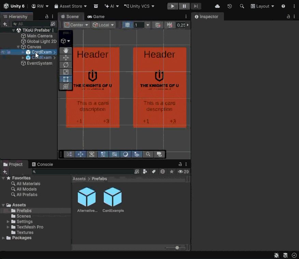This screenshot has height=259, width=299.
Task: Click the Assets breadcrumb link
Action: (x=79, y=179)
